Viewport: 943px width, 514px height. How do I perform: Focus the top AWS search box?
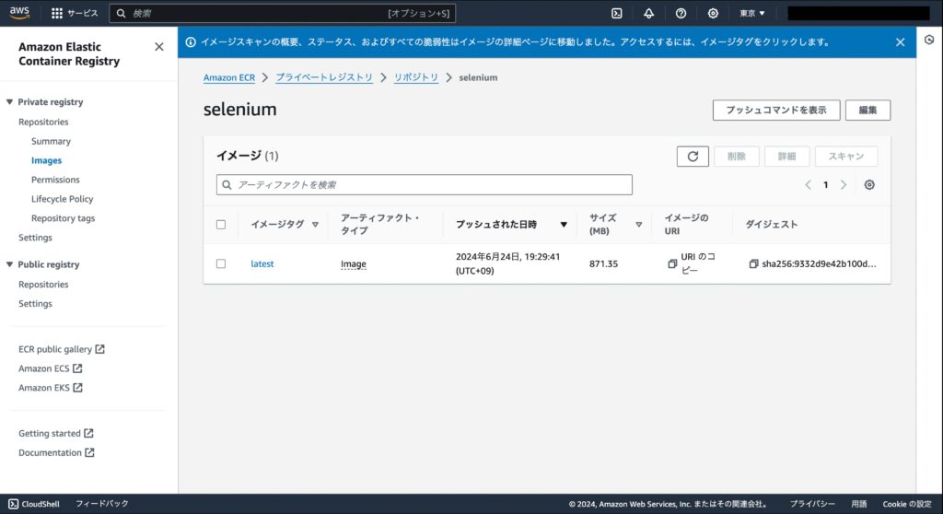click(x=282, y=13)
